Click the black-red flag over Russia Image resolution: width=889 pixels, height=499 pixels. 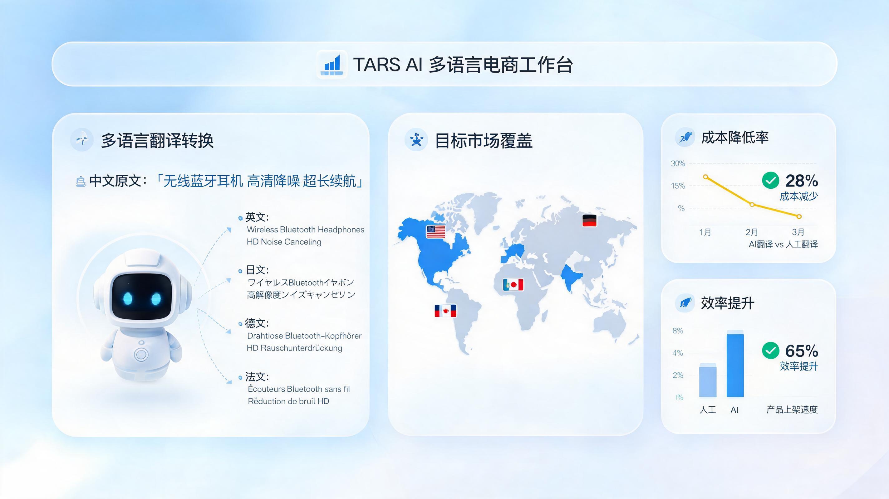pos(589,220)
